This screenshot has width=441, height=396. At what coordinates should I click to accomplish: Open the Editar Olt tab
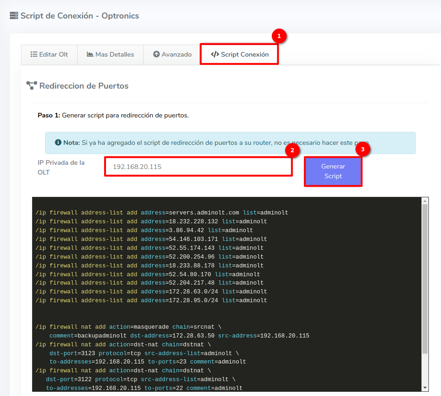point(49,54)
